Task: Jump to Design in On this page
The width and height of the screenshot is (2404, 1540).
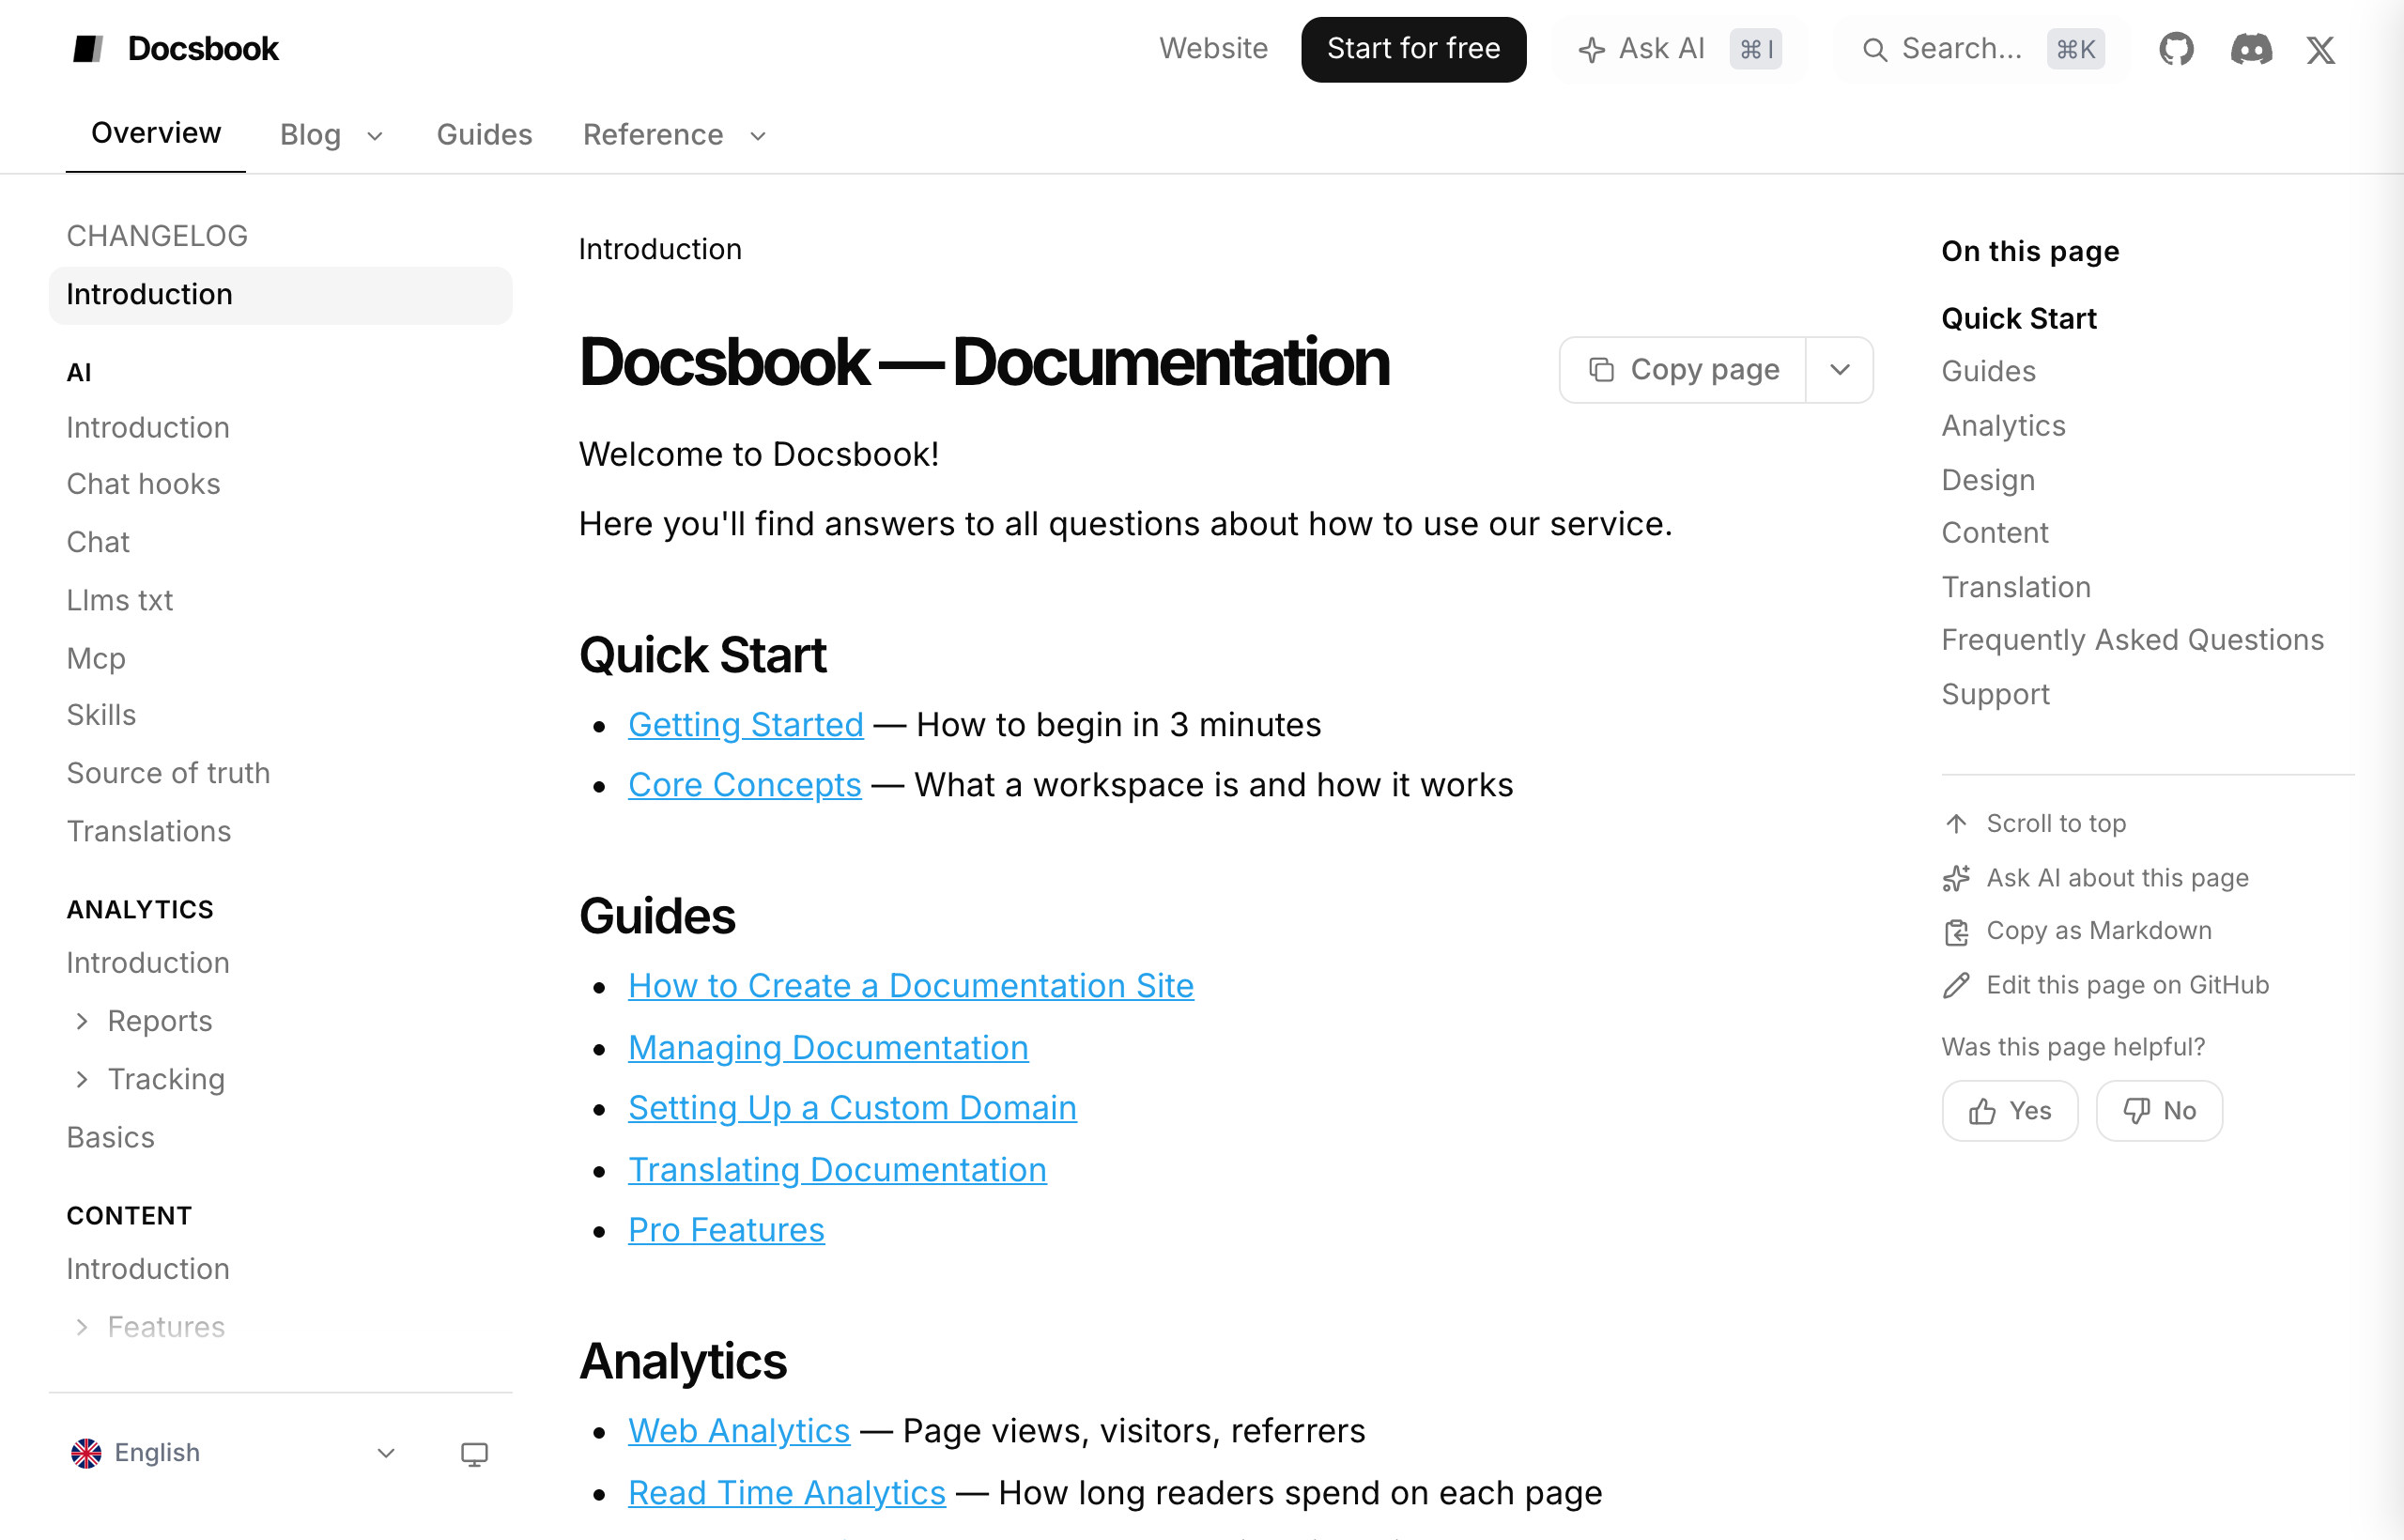Action: click(x=1988, y=480)
